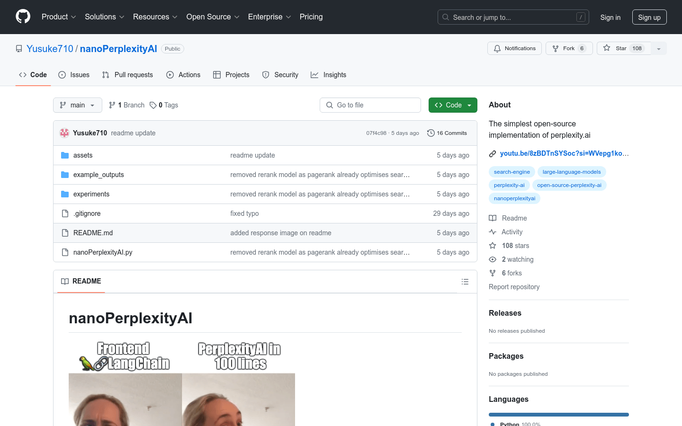The height and width of the screenshot is (426, 682).
Task: Open the README outline list icon
Action: 465,282
